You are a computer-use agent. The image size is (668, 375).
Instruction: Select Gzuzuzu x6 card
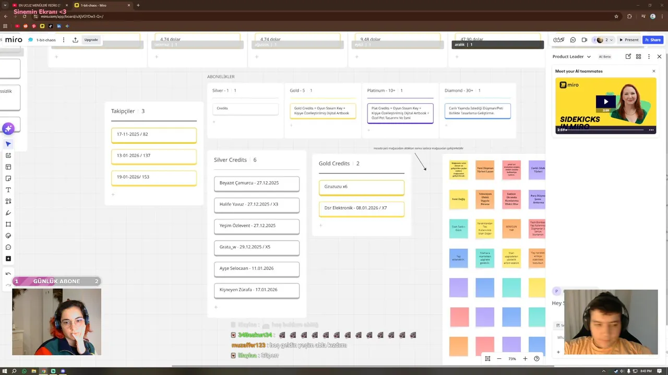(362, 187)
